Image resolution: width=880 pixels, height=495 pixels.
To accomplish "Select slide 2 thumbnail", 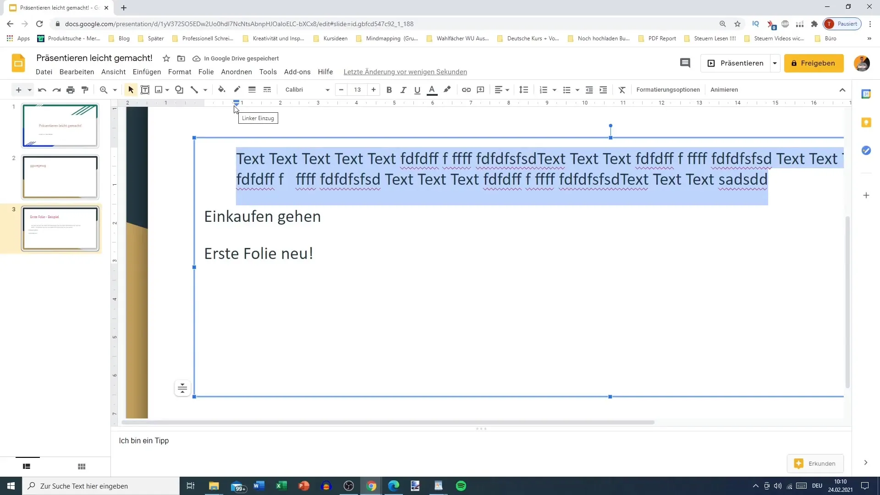I will click(60, 177).
